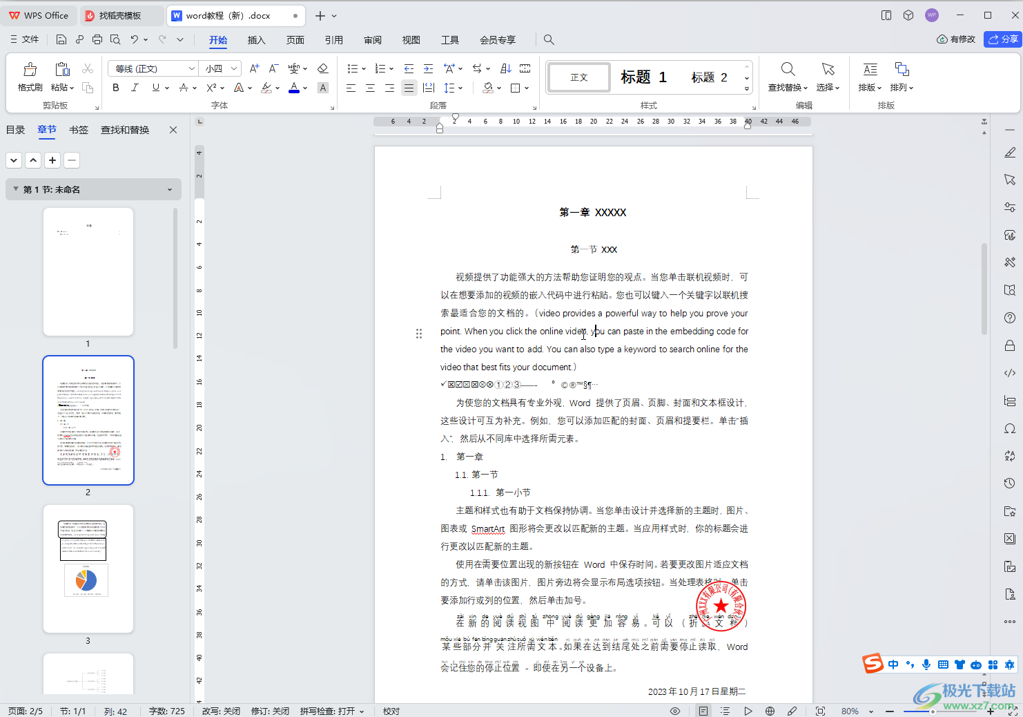Click the increase indent icon
Screen dimensions: 1023x717
pyautogui.click(x=428, y=68)
